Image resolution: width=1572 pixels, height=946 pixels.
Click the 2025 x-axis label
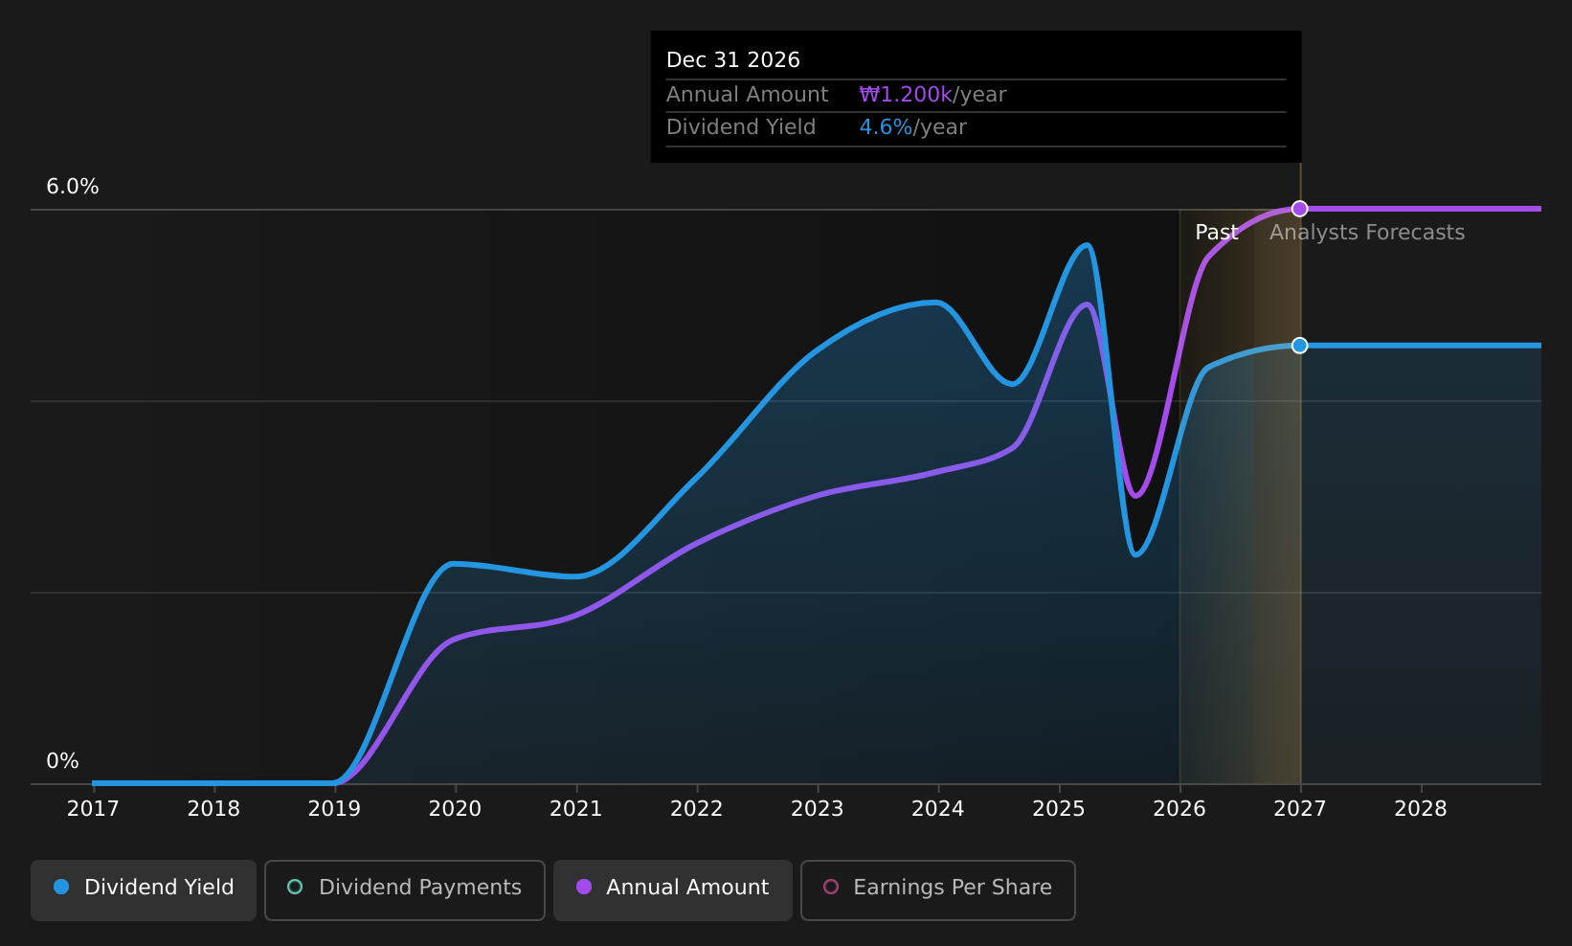coord(1058,809)
